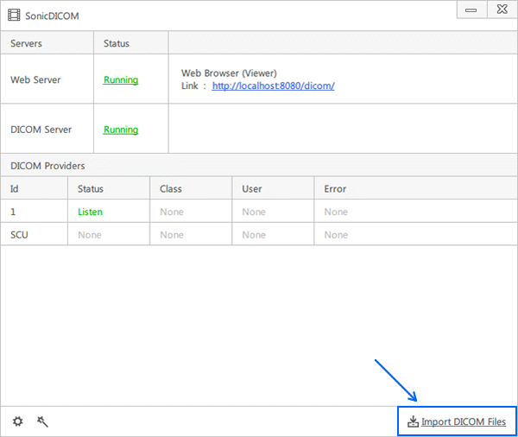Viewport: 518px width, 437px height.
Task: Open the localhost:8080/dicom link
Action: 273,86
